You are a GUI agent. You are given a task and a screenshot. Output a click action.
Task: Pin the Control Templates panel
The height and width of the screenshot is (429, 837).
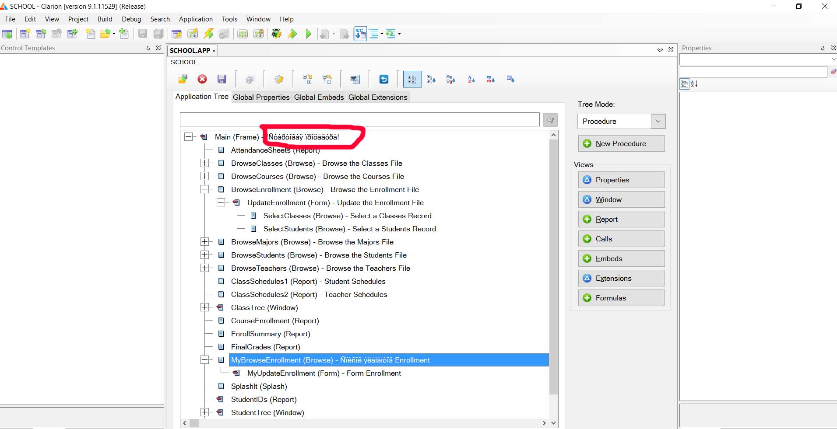tap(148, 48)
